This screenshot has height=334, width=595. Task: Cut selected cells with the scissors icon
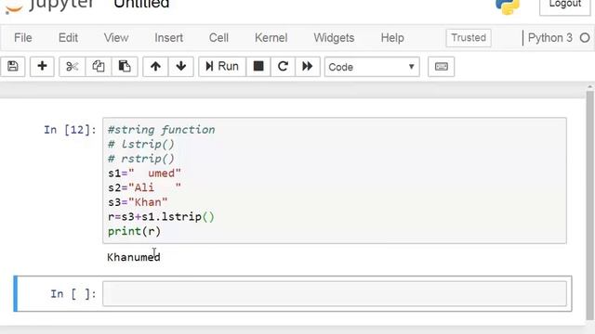coord(73,67)
